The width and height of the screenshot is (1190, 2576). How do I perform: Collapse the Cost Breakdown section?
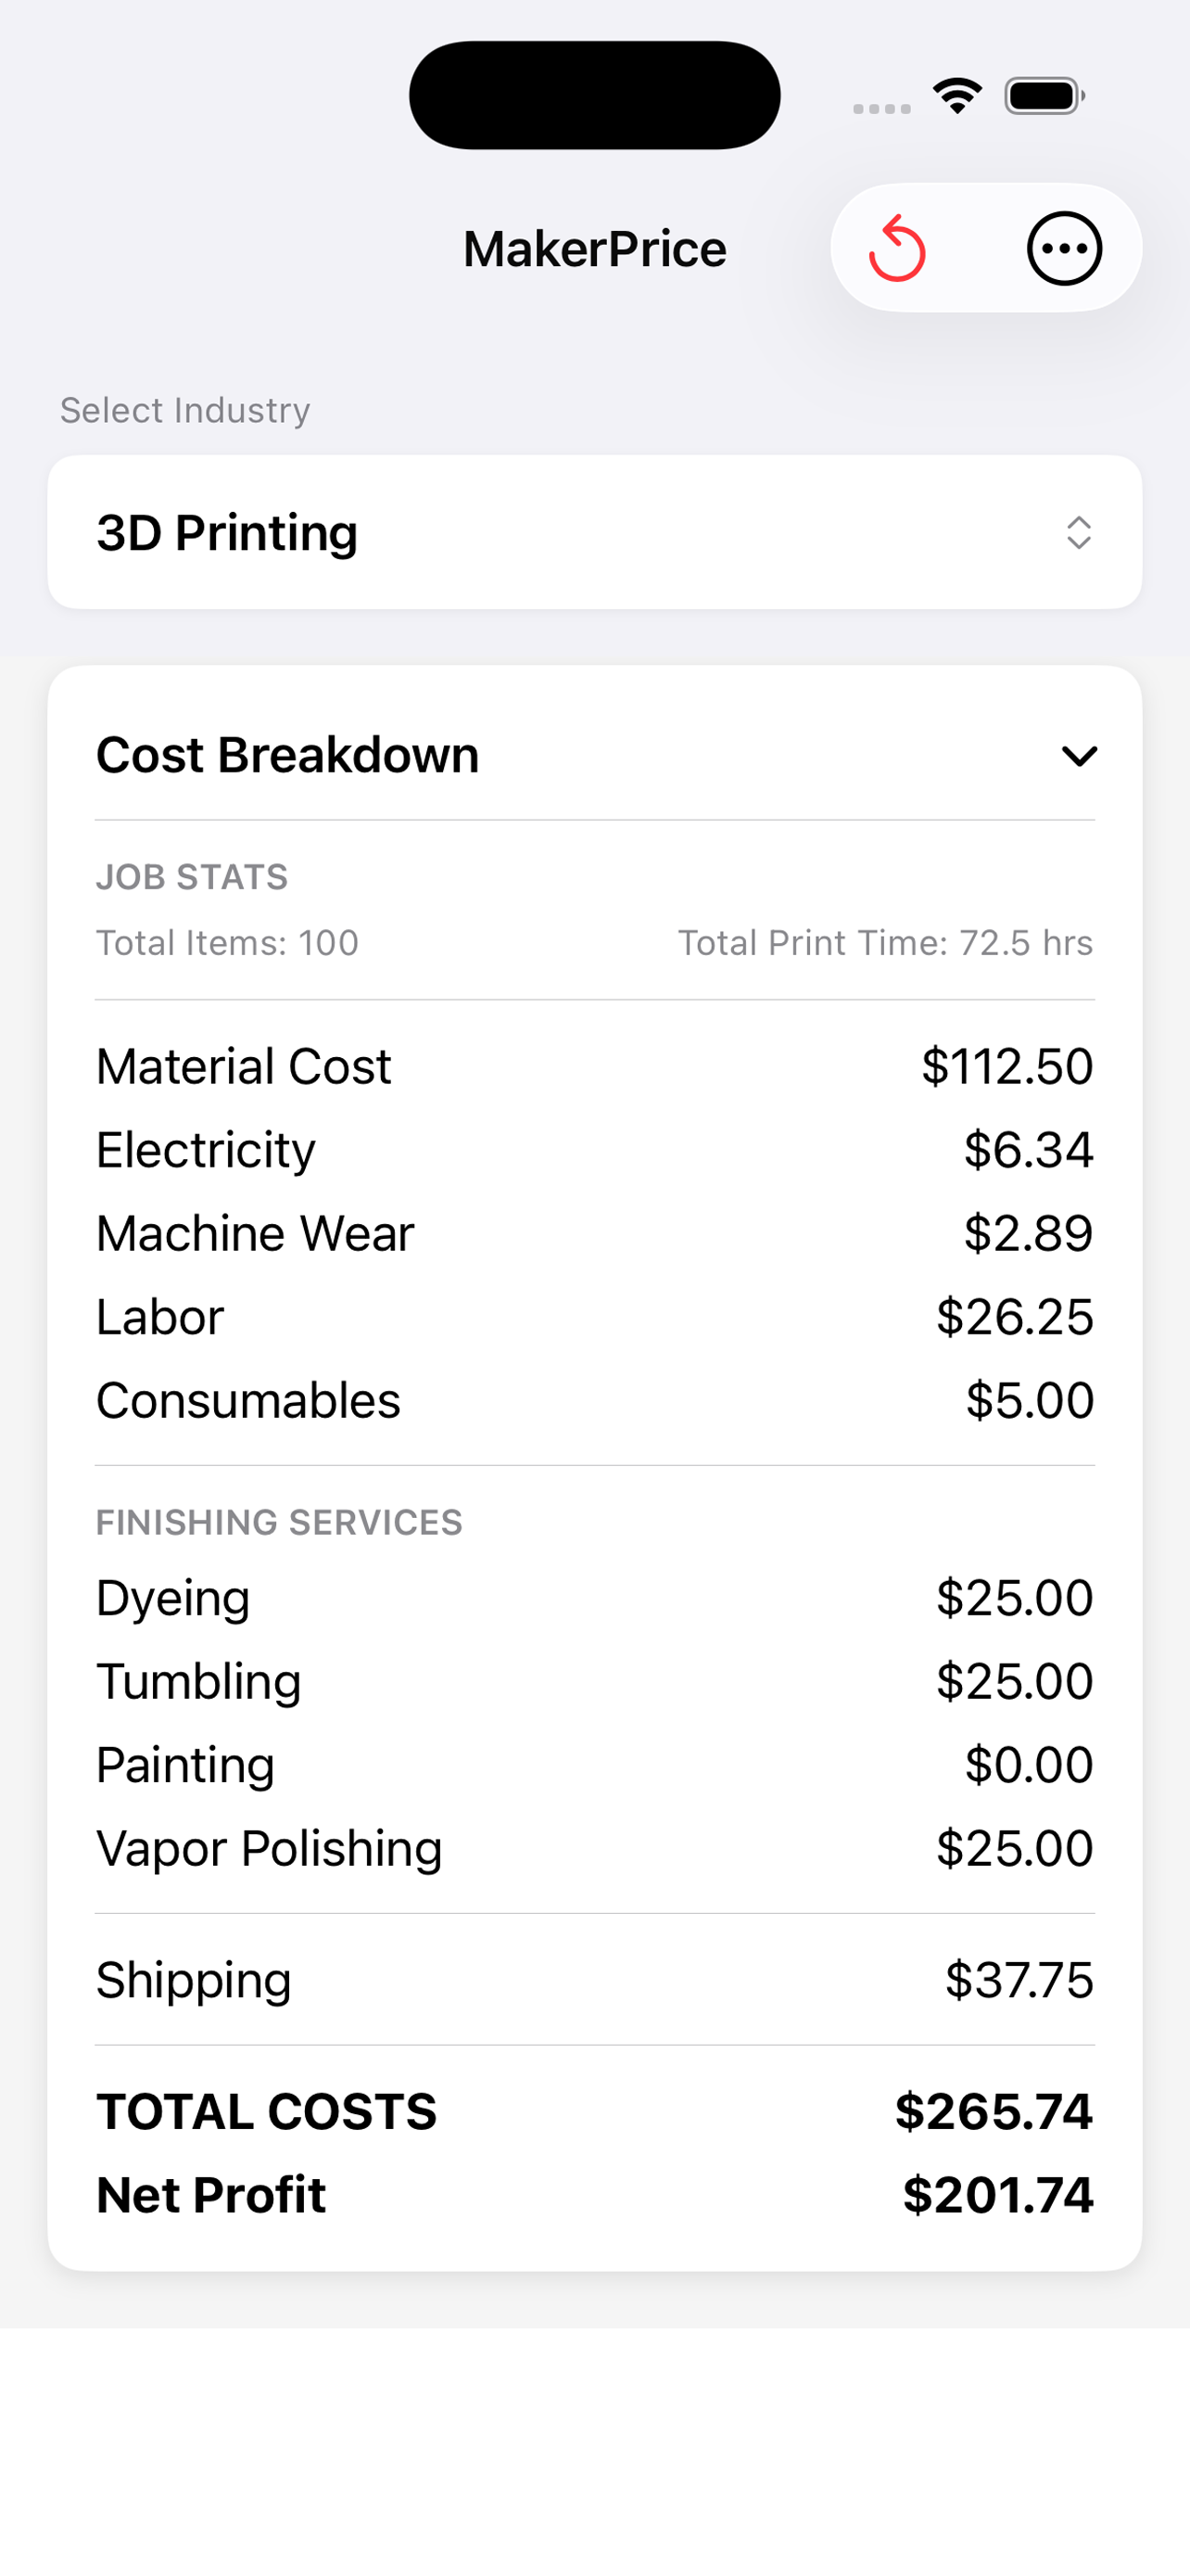pyautogui.click(x=1080, y=757)
